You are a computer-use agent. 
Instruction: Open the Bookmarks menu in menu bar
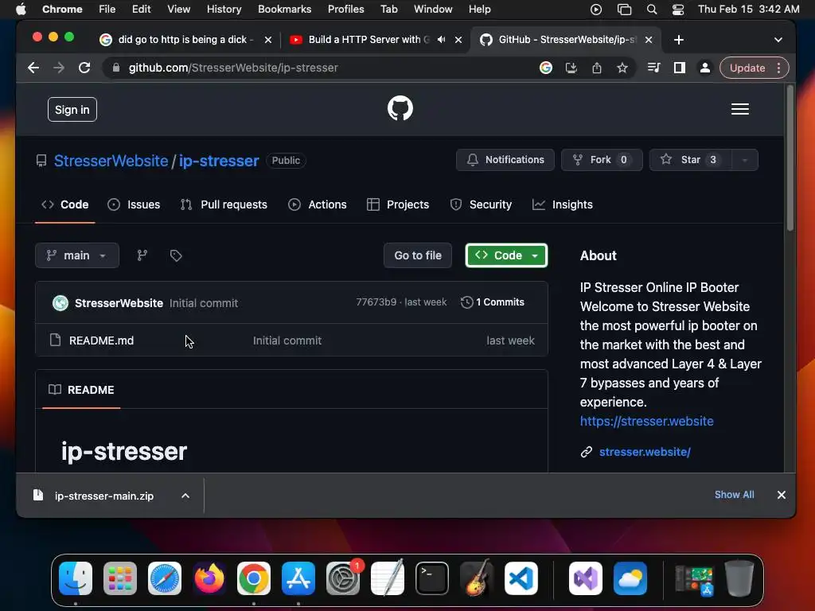coord(284,10)
